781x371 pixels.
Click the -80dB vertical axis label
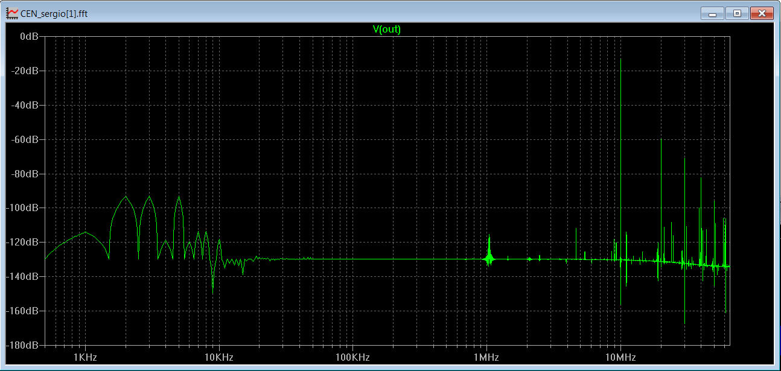tap(25, 174)
